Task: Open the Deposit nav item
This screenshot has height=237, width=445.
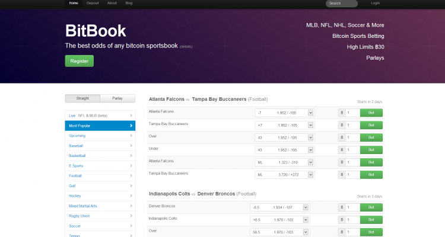Action: [x=93, y=3]
